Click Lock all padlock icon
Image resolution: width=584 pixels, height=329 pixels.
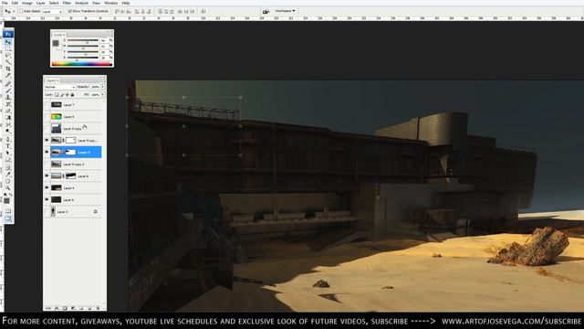click(72, 95)
